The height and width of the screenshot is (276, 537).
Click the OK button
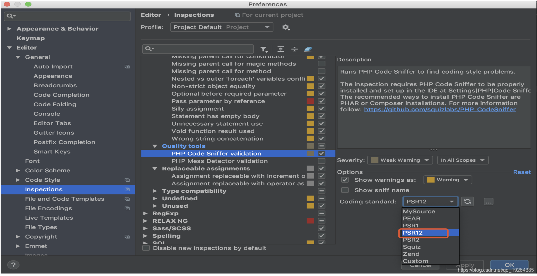point(509,265)
